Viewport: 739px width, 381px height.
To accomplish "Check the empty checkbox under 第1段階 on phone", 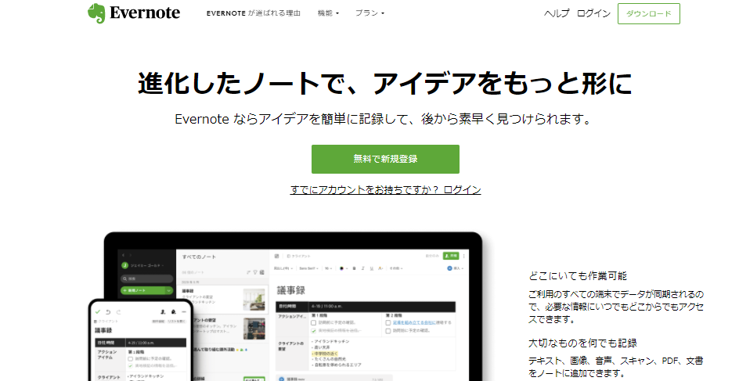I will coord(130,359).
